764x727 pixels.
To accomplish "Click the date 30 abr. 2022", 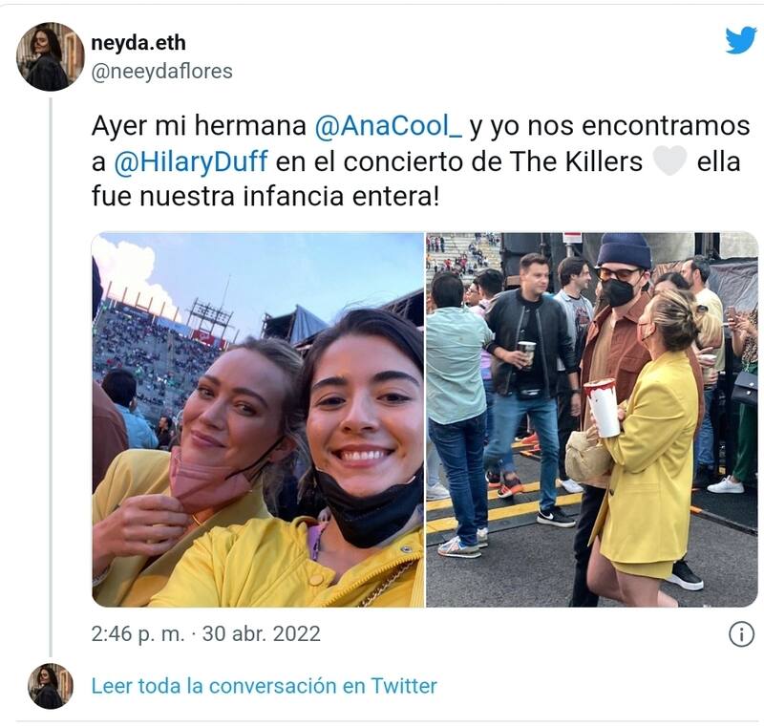I will tap(261, 634).
